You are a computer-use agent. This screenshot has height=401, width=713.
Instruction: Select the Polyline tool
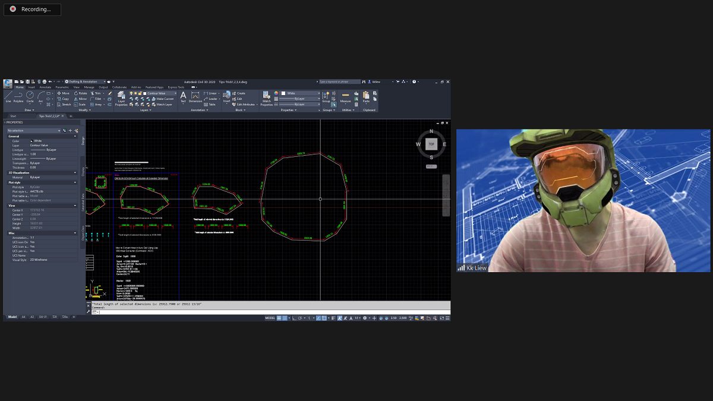tap(18, 97)
